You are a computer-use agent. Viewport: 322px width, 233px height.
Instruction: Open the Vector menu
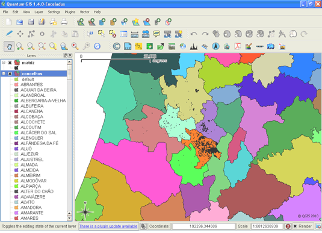coord(84,12)
